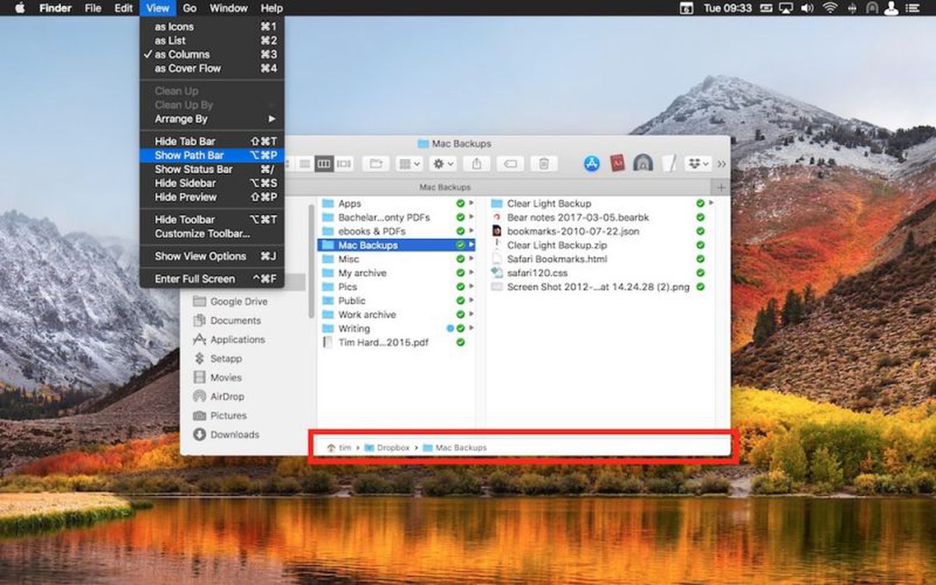The height and width of the screenshot is (585, 936).
Task: Click the Trash icon in the toolbar
Action: coord(543,164)
